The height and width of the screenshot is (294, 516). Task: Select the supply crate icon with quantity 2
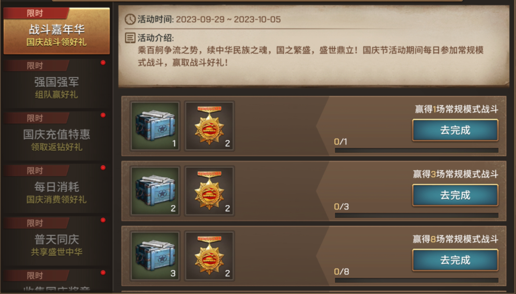click(x=155, y=191)
